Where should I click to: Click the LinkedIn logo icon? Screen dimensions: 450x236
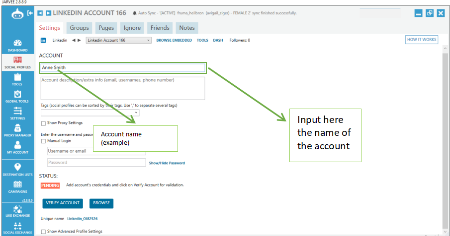[x=43, y=40]
